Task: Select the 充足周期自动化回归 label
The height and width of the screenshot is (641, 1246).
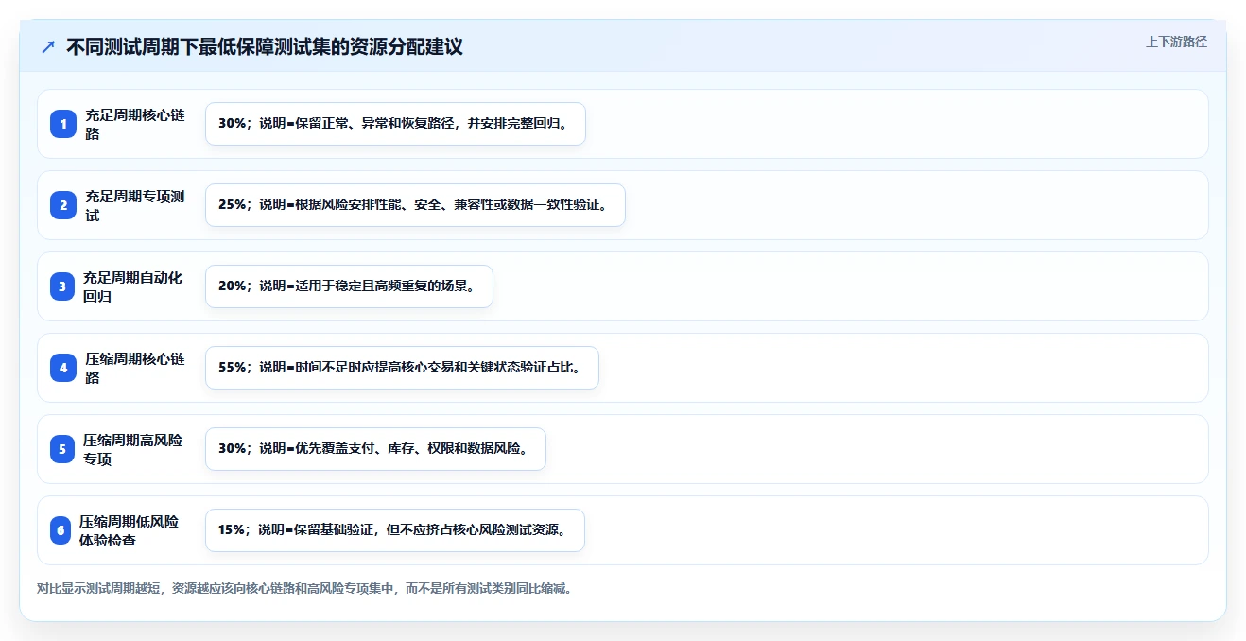Action: 133,286
